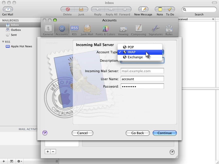The width and height of the screenshot is (219, 164).
Task: Select the Inbox mailbox
Action: pyautogui.click(x=20, y=25)
